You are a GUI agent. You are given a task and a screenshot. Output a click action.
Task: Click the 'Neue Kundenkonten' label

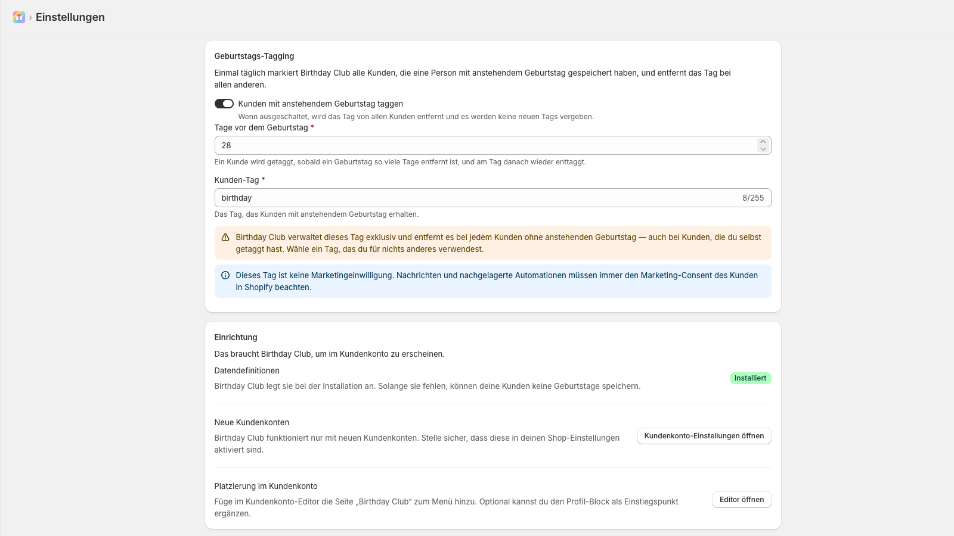pos(252,422)
